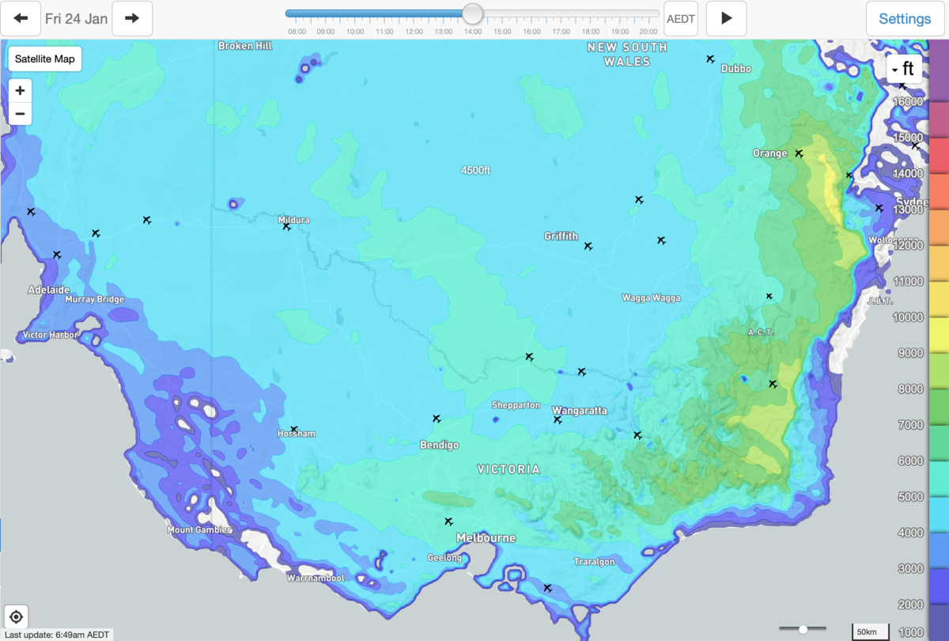
Task: Center map on my location
Action: (16, 616)
